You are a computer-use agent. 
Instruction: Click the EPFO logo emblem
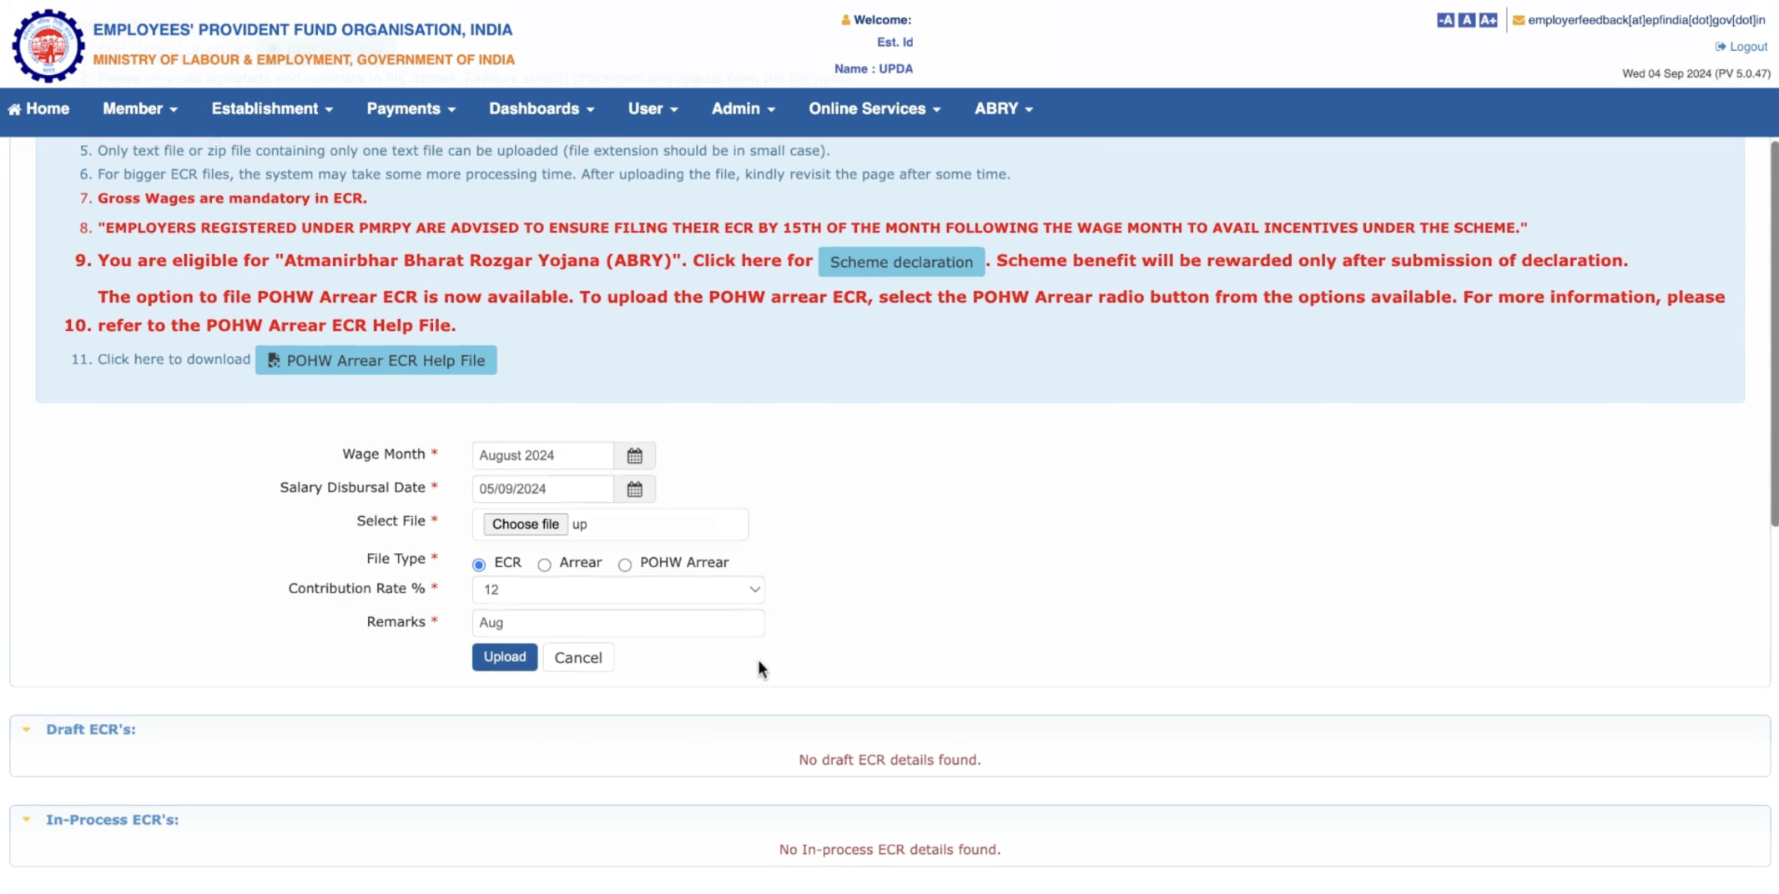point(48,45)
